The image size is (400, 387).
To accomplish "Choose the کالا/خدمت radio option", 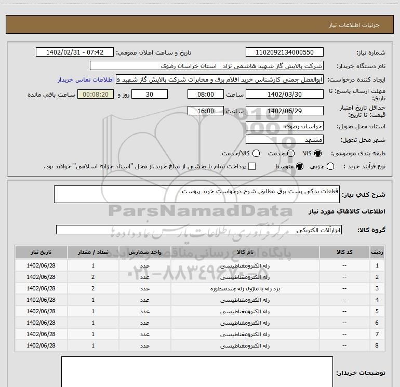I will (258, 154).
